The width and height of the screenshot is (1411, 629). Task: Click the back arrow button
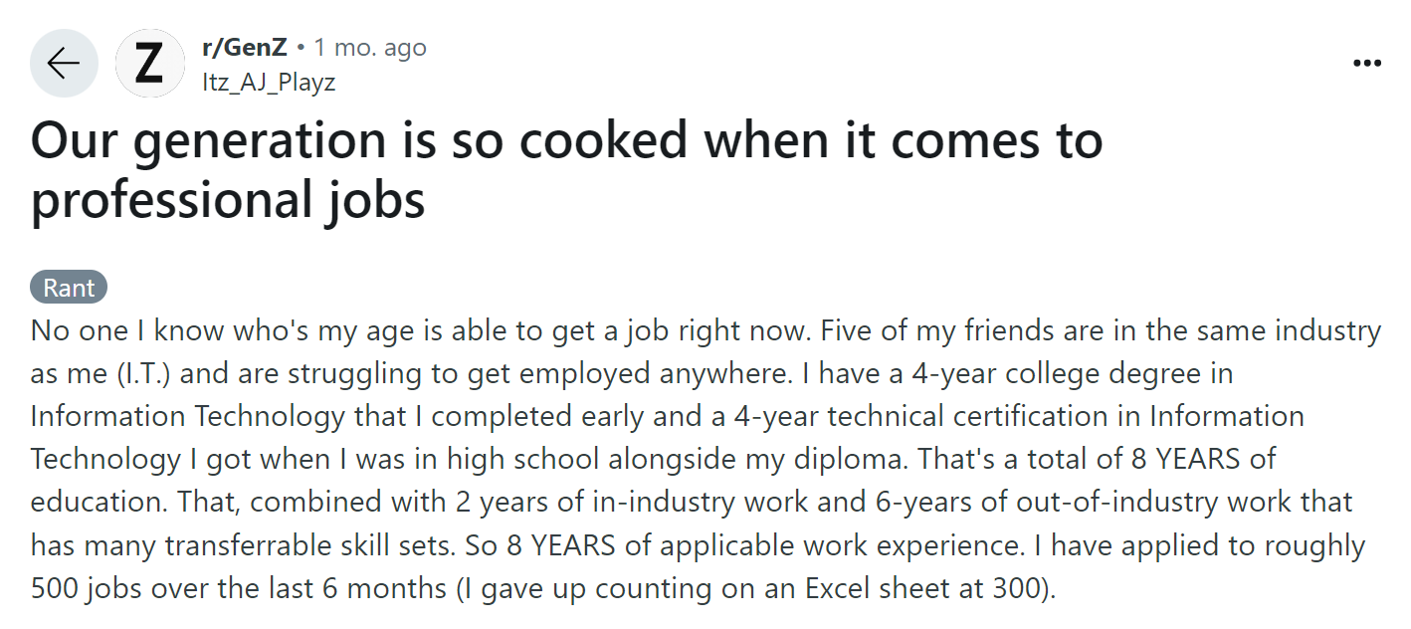[x=64, y=64]
